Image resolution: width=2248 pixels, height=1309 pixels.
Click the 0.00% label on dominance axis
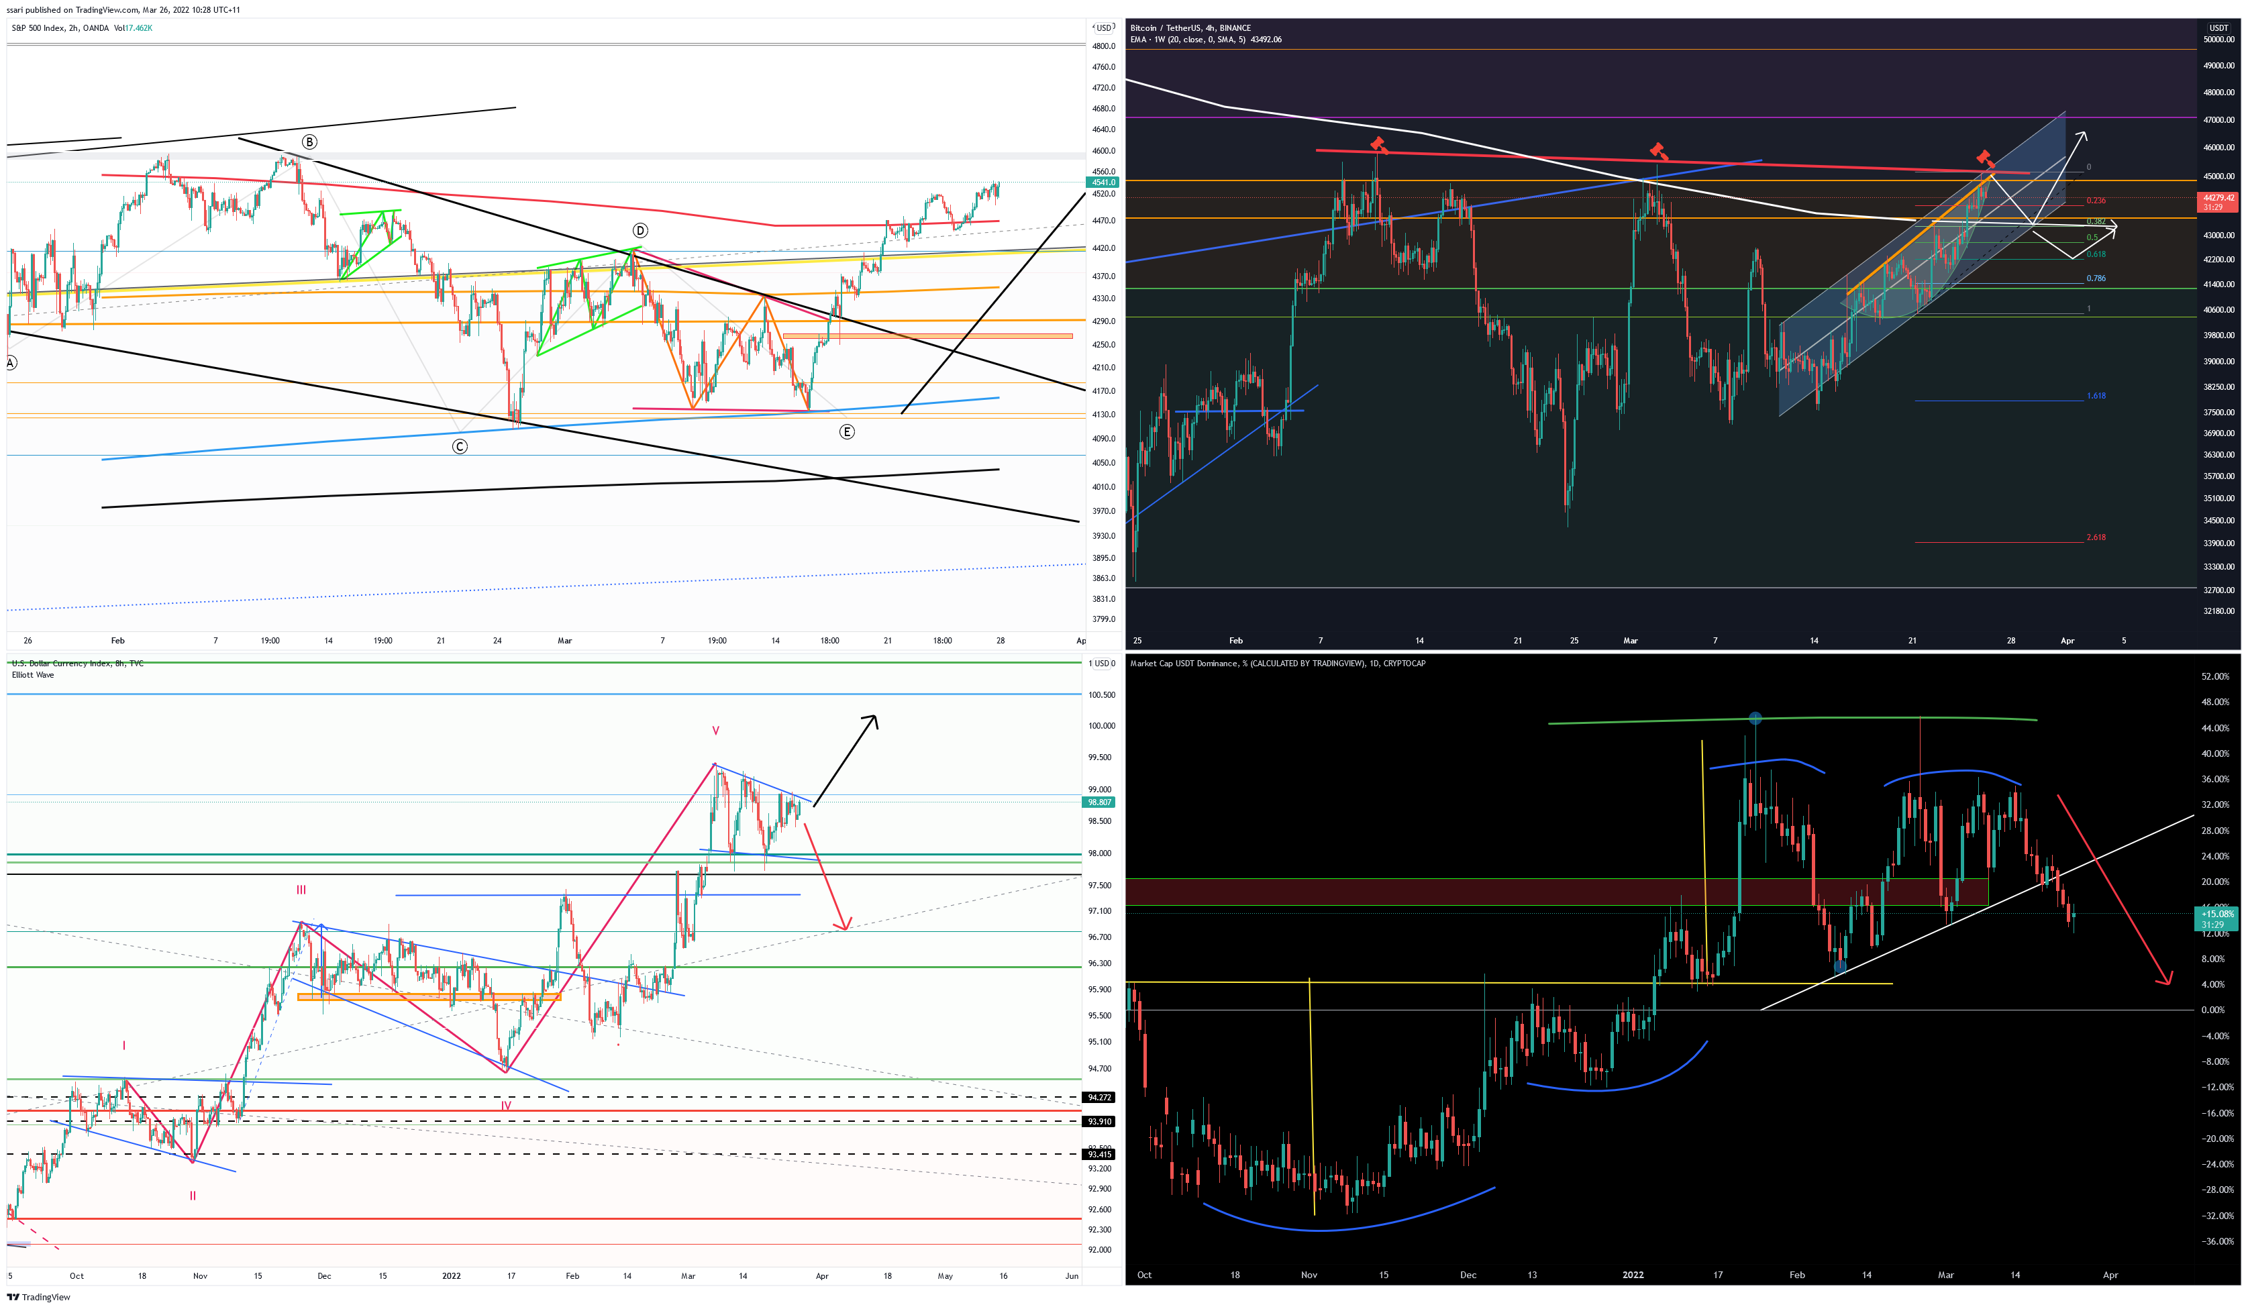(x=2213, y=1010)
